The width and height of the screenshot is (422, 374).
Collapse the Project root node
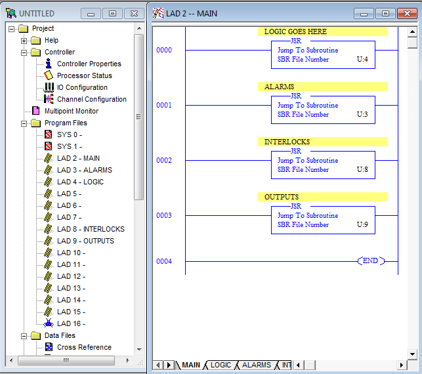12,29
